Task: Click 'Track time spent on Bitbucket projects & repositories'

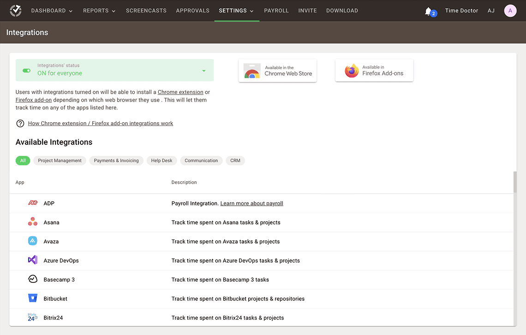Action: click(x=238, y=299)
